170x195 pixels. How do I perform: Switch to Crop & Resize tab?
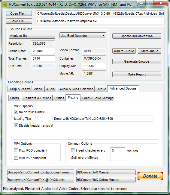[20, 89]
